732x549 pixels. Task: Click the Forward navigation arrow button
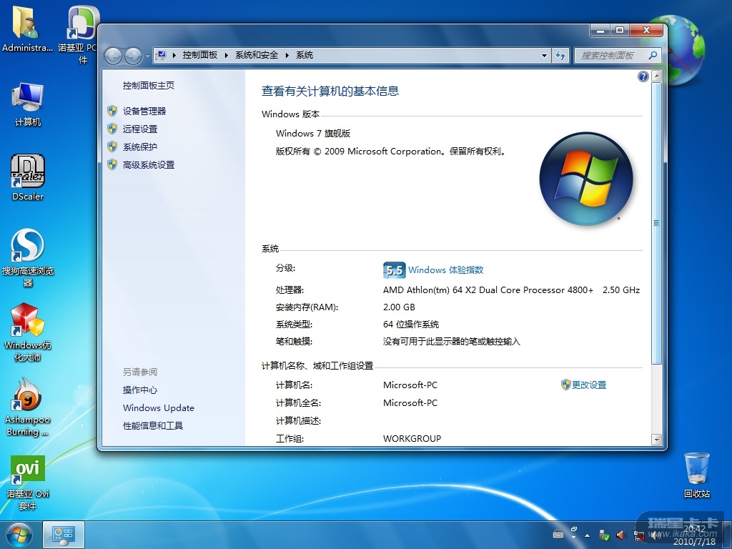pos(133,56)
